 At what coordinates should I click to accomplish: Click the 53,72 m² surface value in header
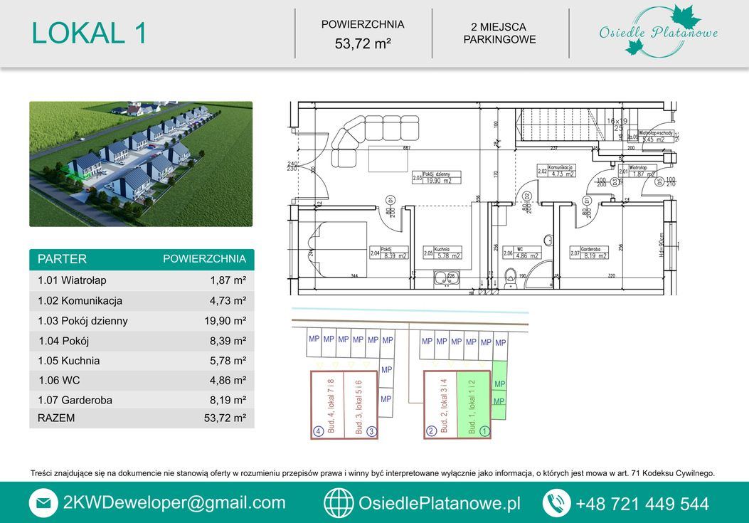[x=363, y=43]
